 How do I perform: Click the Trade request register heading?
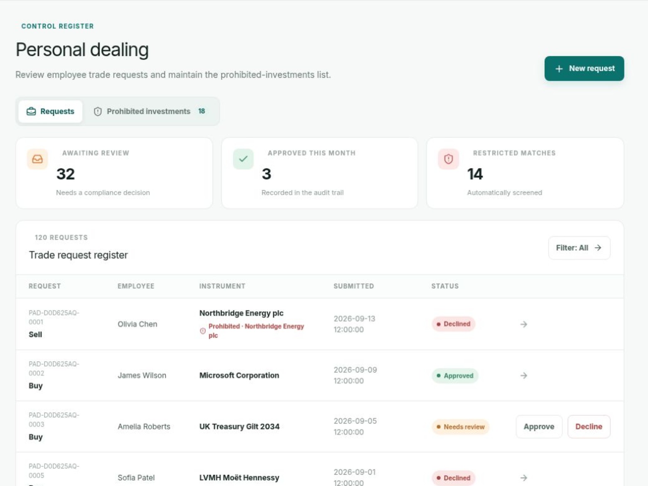[79, 255]
